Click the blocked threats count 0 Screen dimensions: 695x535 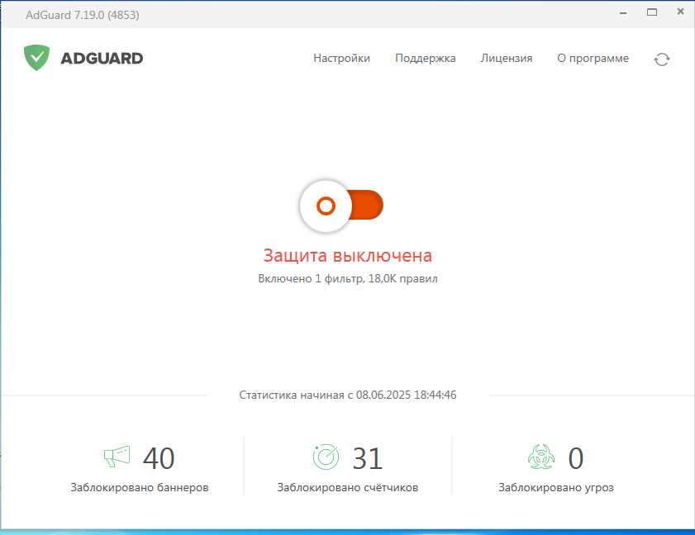pyautogui.click(x=576, y=458)
